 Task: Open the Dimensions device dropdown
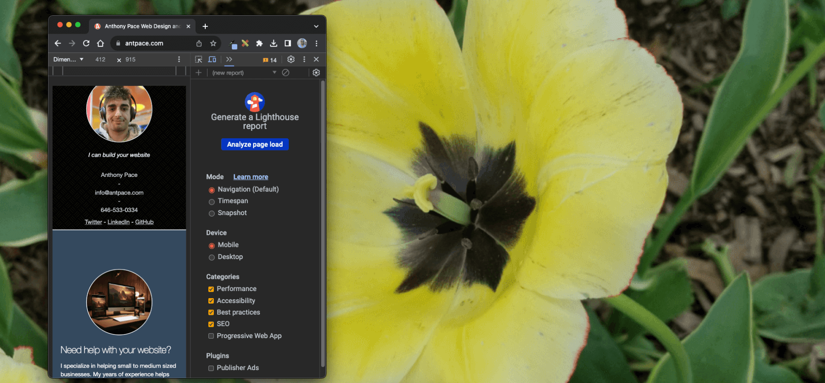[x=68, y=59]
